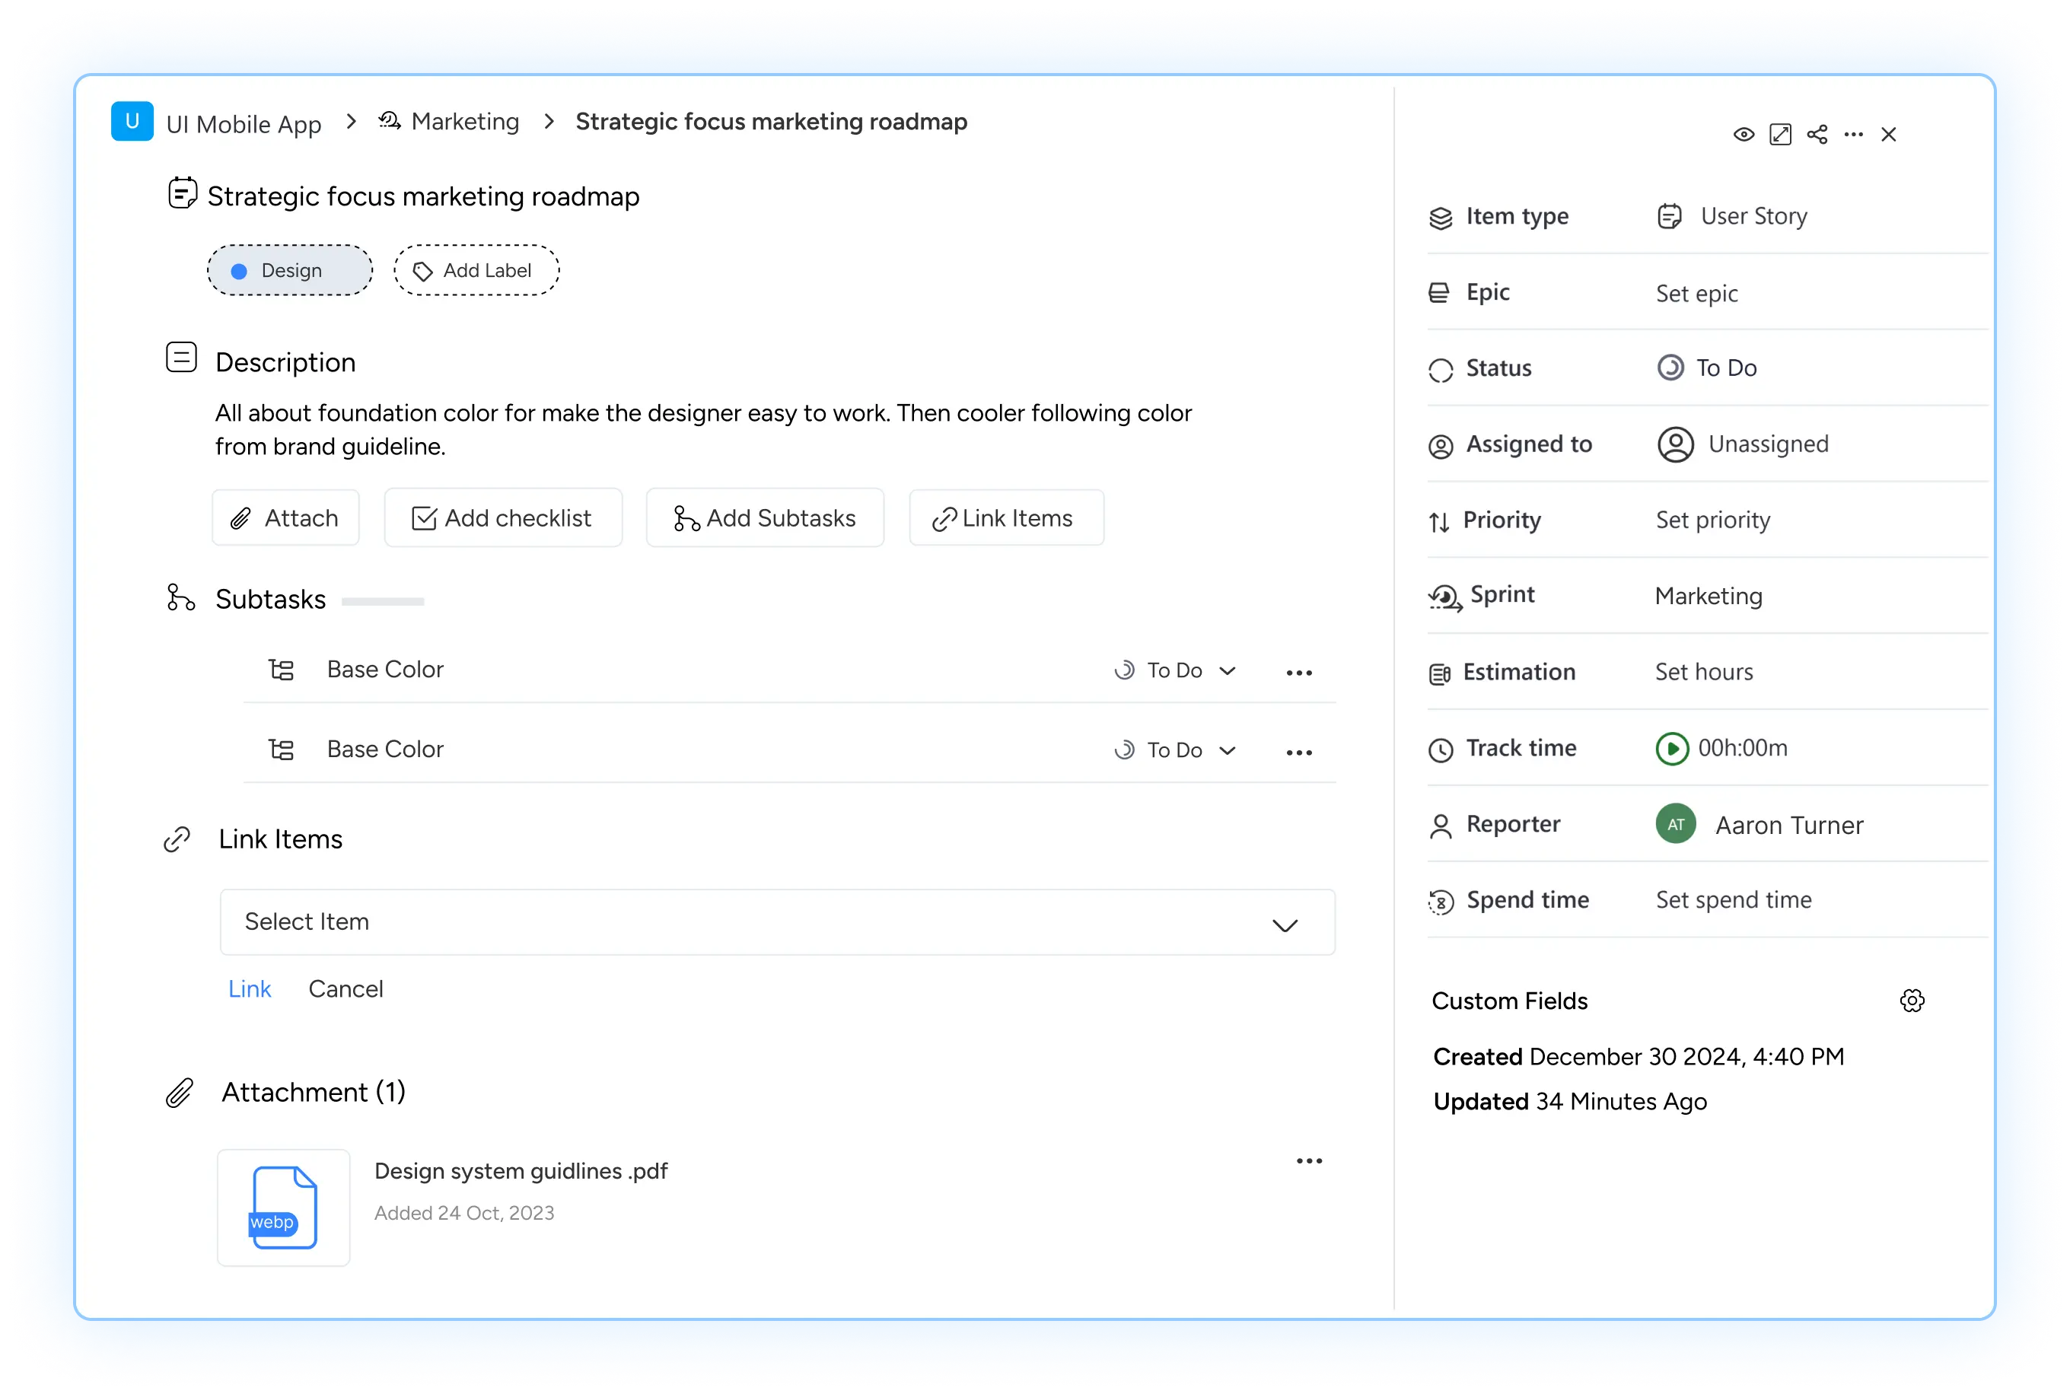Go to Marketing breadcrumb
The height and width of the screenshot is (1394, 2070).
(464, 122)
